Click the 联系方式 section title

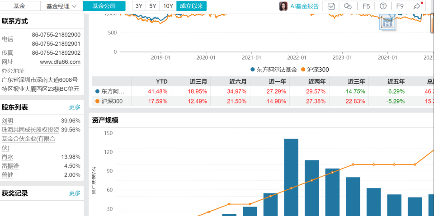[14, 21]
